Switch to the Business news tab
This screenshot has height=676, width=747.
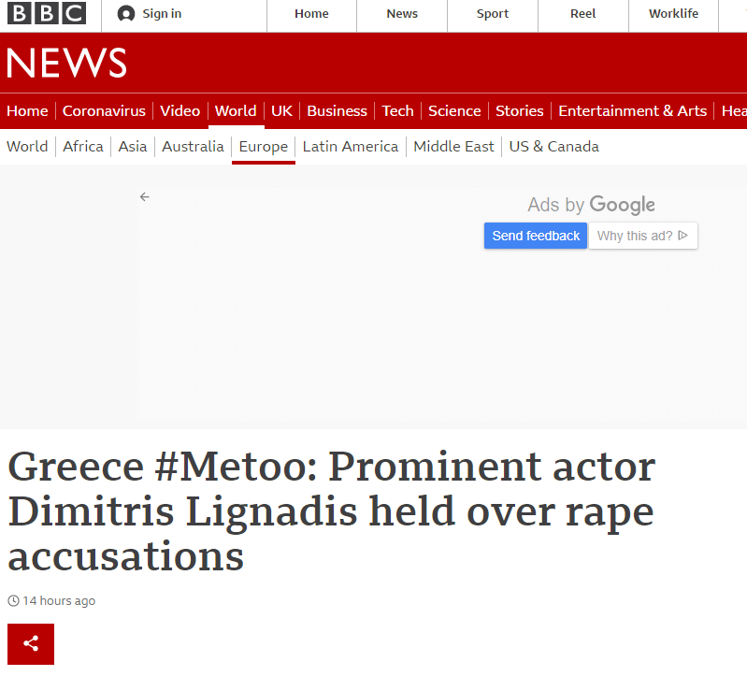click(337, 110)
